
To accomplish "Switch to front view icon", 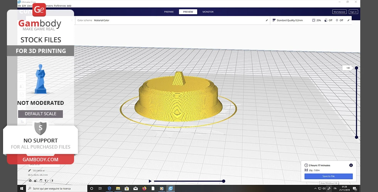I will coord(35,180).
